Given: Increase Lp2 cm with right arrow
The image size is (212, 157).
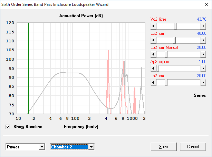Looking at the screenshot, I should tap(203, 83).
